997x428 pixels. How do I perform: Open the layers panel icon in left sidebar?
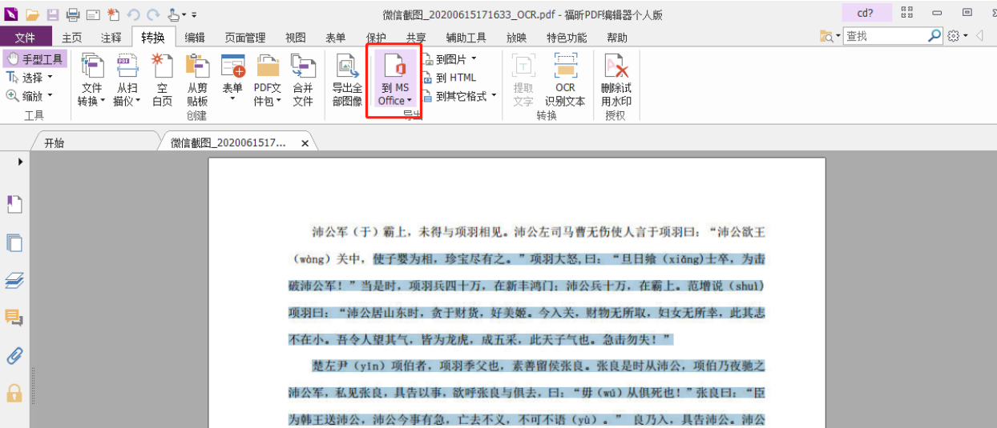(x=14, y=281)
